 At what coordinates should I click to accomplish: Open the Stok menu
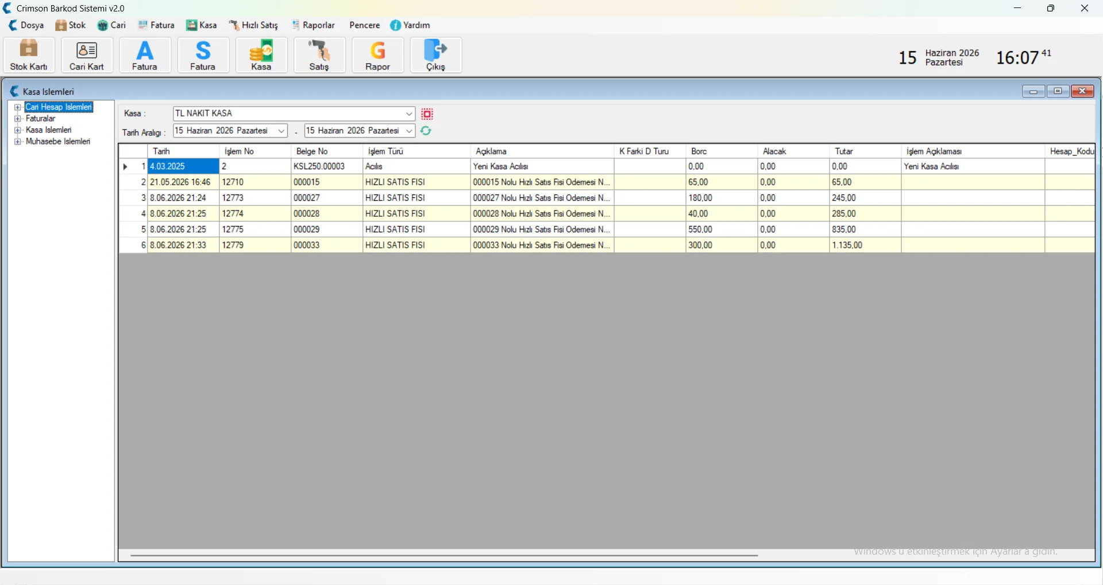71,25
